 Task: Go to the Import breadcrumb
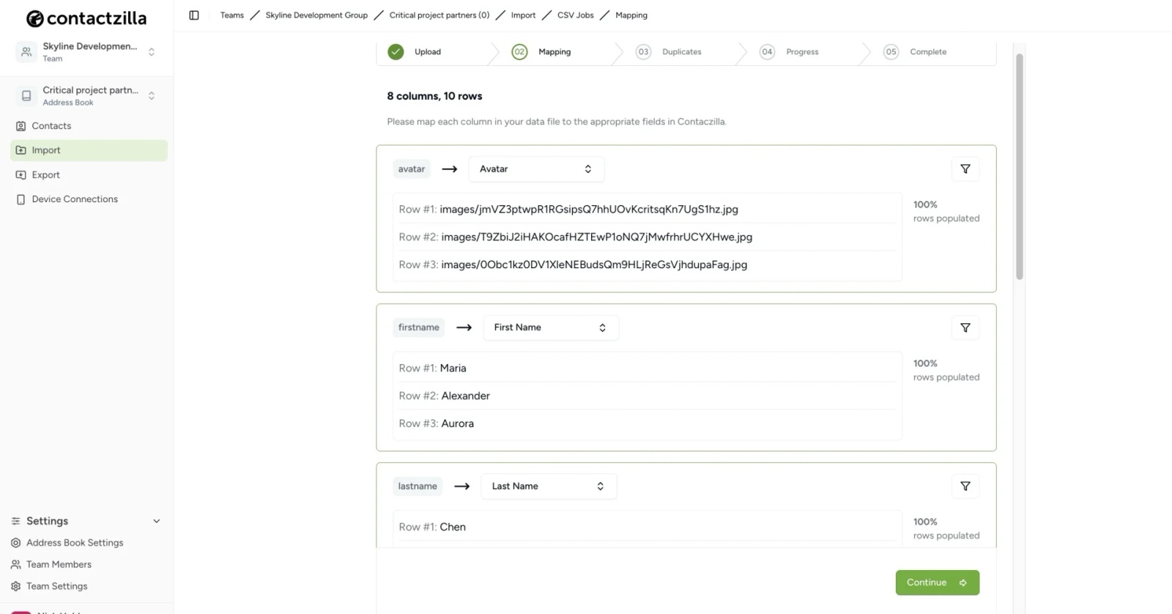[523, 15]
